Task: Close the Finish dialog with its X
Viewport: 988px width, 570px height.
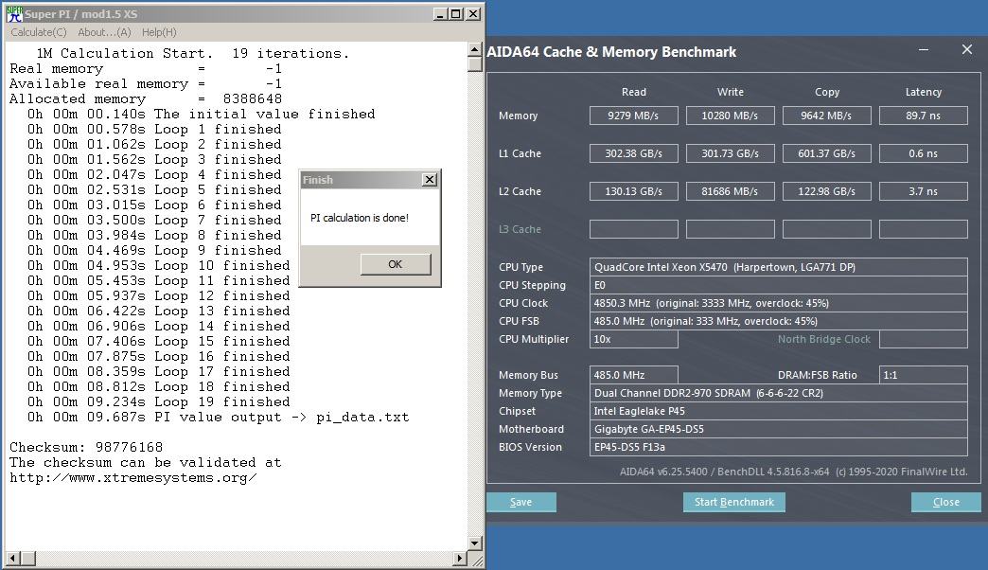Action: 430,180
